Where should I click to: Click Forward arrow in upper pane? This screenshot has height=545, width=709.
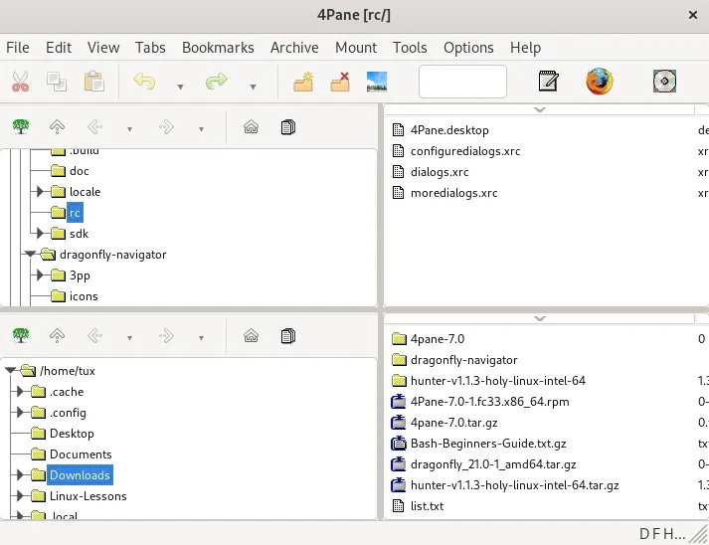click(166, 127)
